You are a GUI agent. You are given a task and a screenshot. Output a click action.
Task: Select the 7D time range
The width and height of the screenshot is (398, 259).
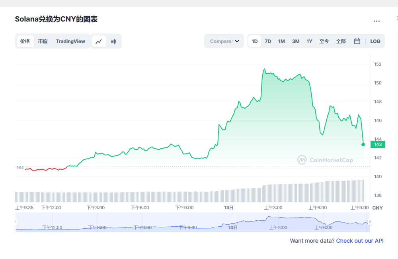pos(268,41)
